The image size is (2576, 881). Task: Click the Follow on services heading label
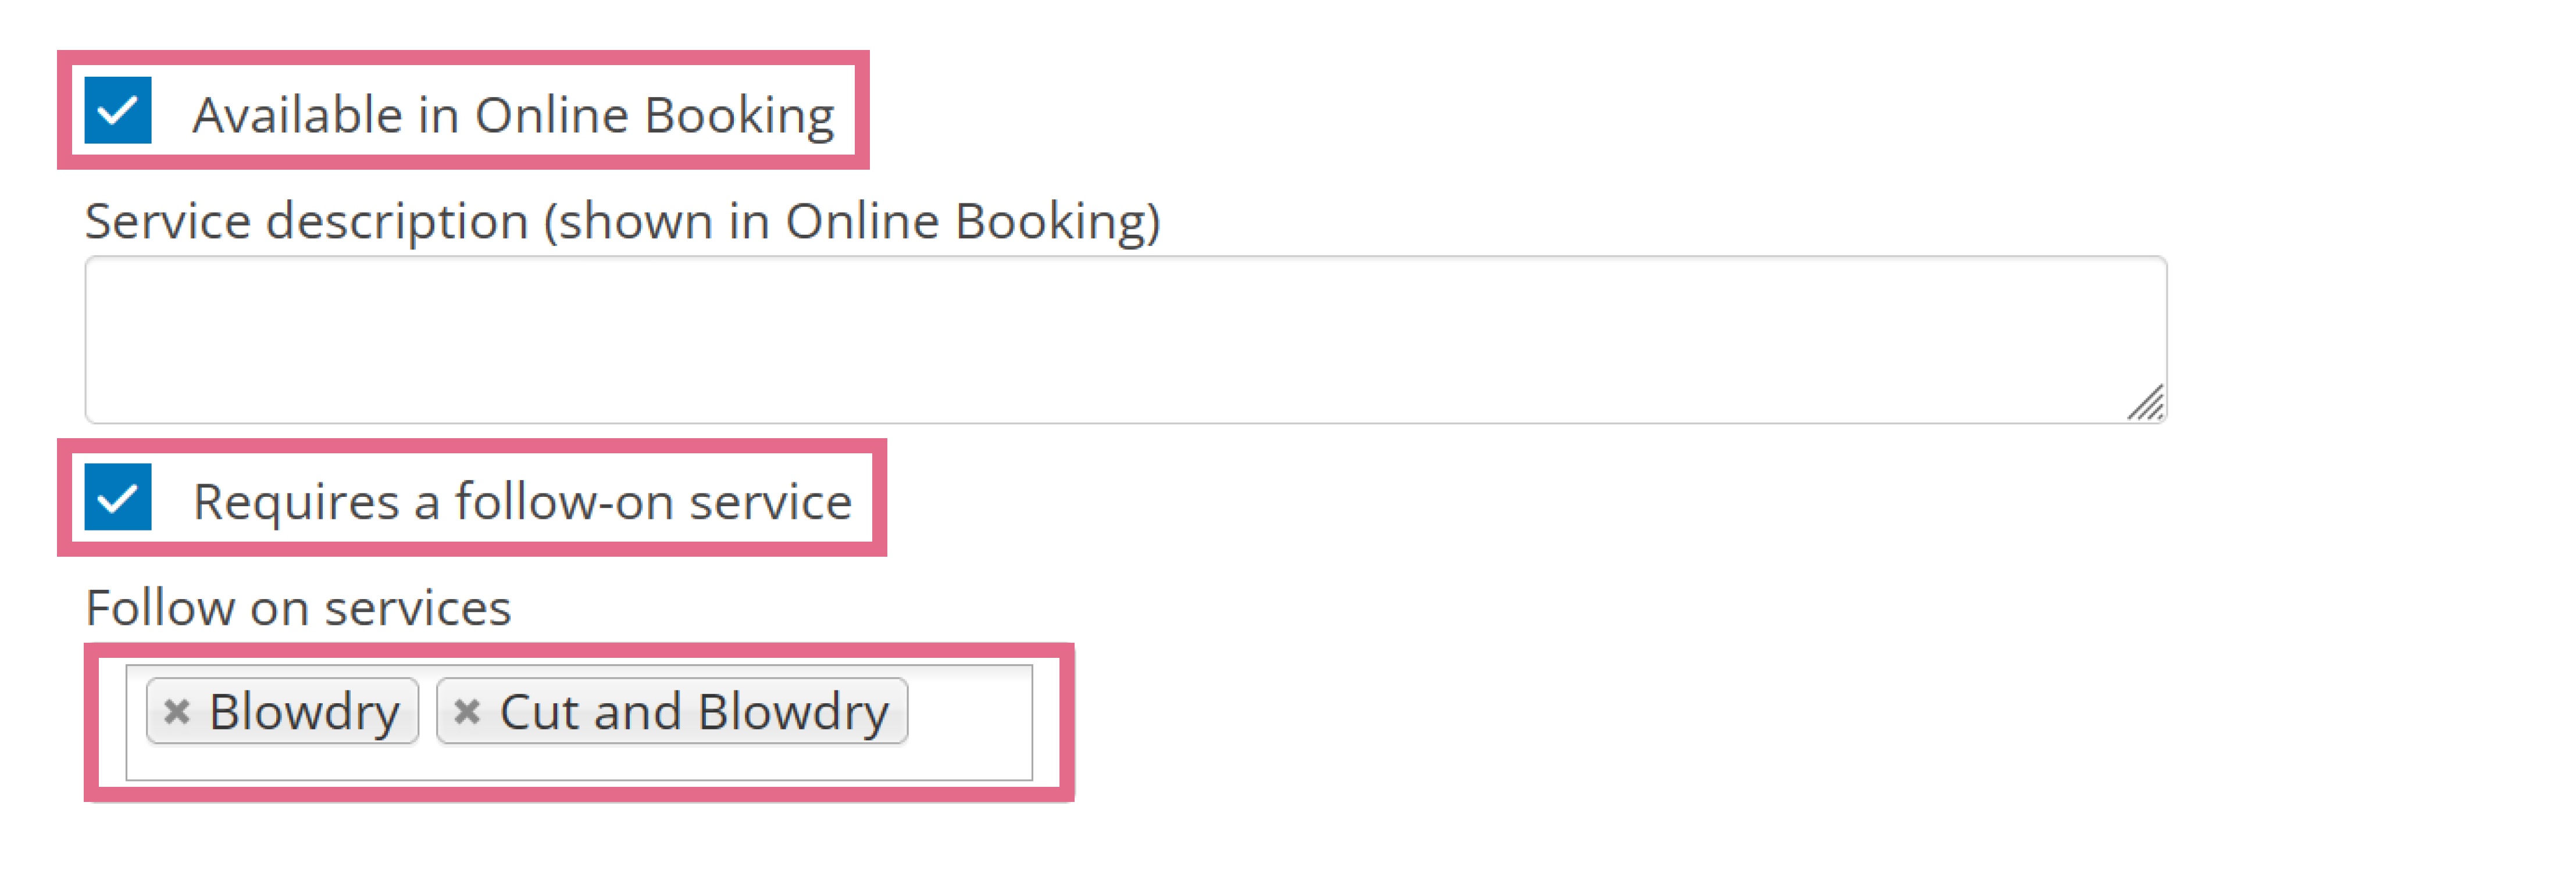pos(298,607)
